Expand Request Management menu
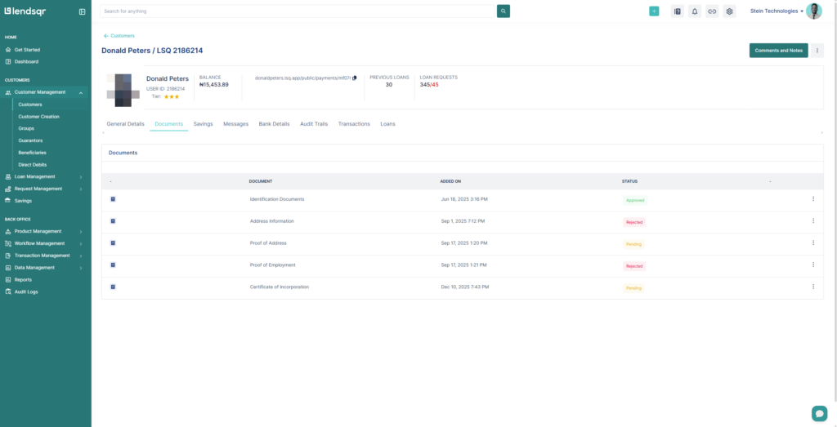 point(46,189)
